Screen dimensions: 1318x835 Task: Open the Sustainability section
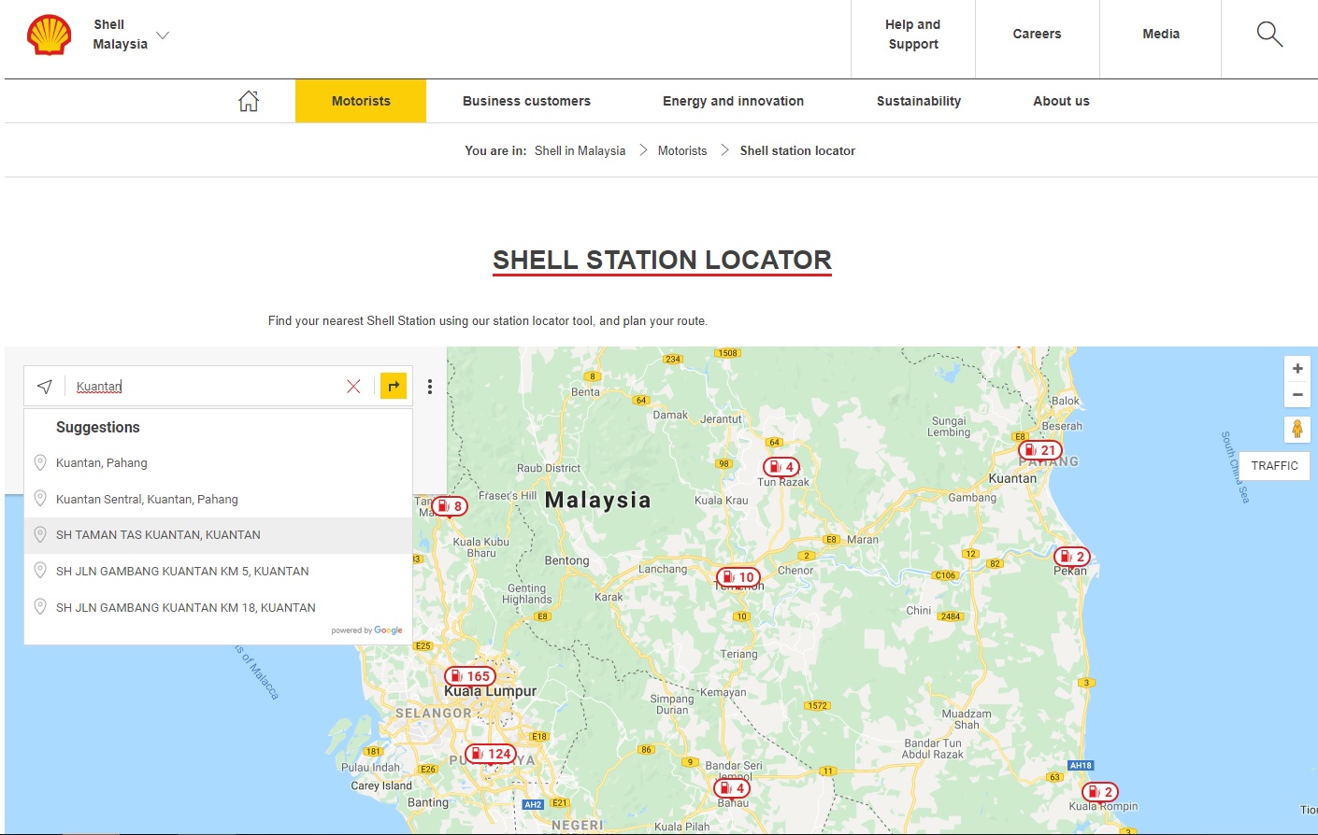pos(918,100)
